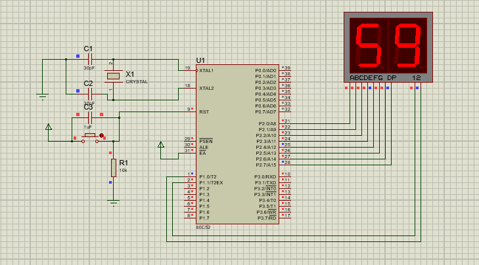Screen dimensions: 479x265
Task: Click the 30pF value of C1
Action: click(89, 68)
